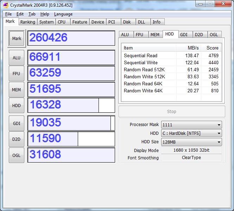Switch to the PCI tab
Screen dimensions: 234x211
[113, 22]
